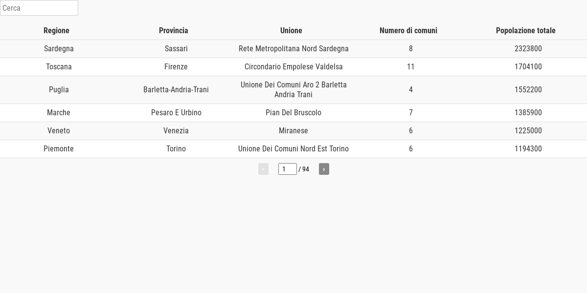Sort by Unione column header
Screen dimensions: 587x293
[x=291, y=30]
